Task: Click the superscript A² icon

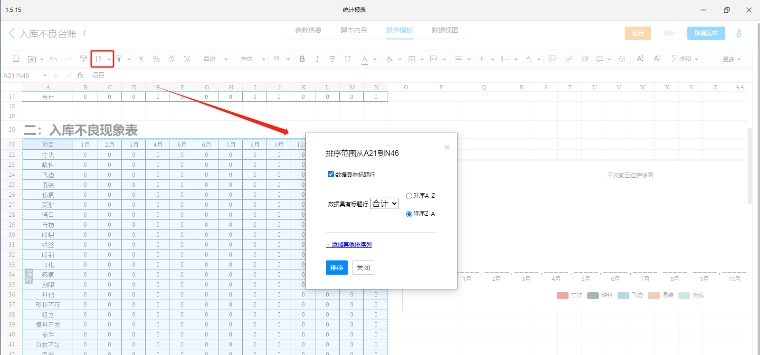Action: pyautogui.click(x=640, y=58)
